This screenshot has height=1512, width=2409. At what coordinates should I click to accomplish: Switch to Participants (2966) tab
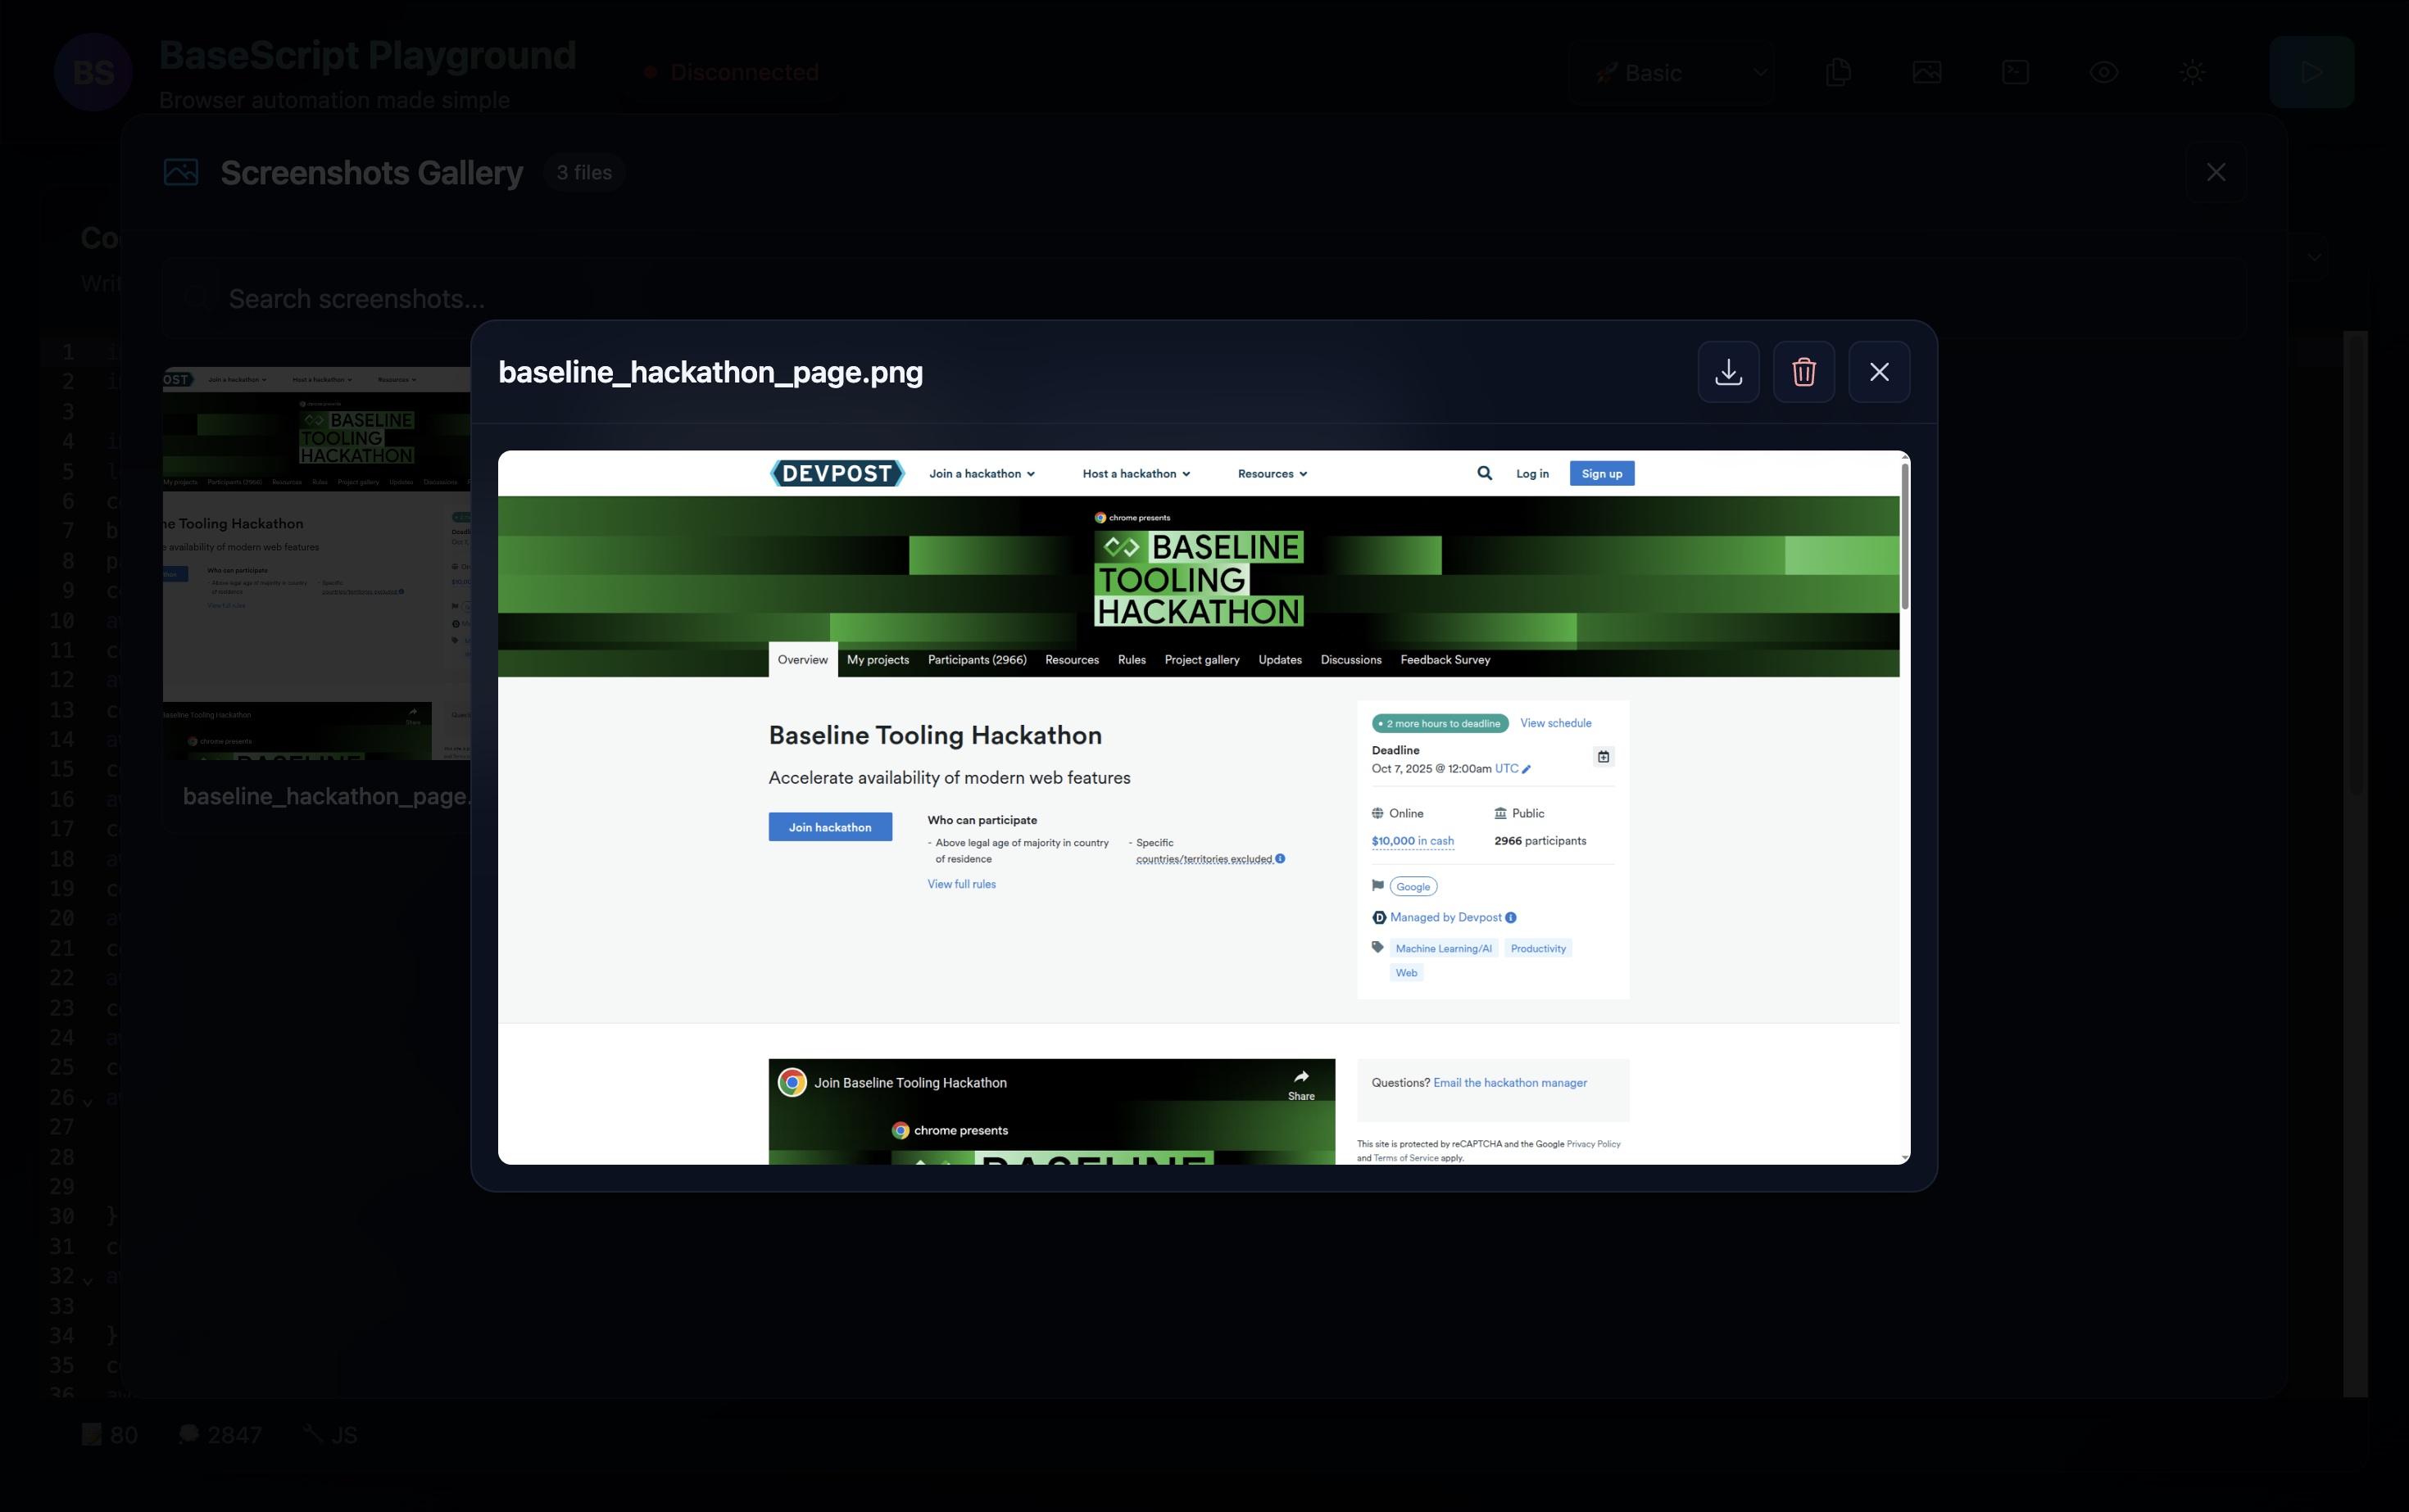pyautogui.click(x=977, y=660)
